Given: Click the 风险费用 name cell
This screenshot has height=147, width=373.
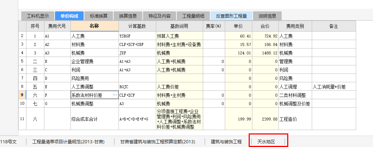Looking at the screenshot, I should (x=94, y=78).
